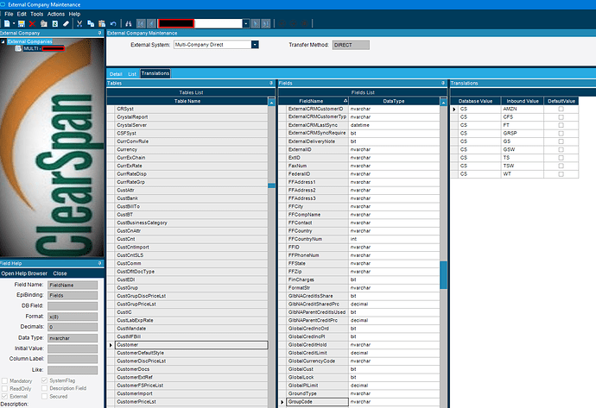
Task: Tick DefaultValue checkbox for GS row
Action: (x=561, y=141)
